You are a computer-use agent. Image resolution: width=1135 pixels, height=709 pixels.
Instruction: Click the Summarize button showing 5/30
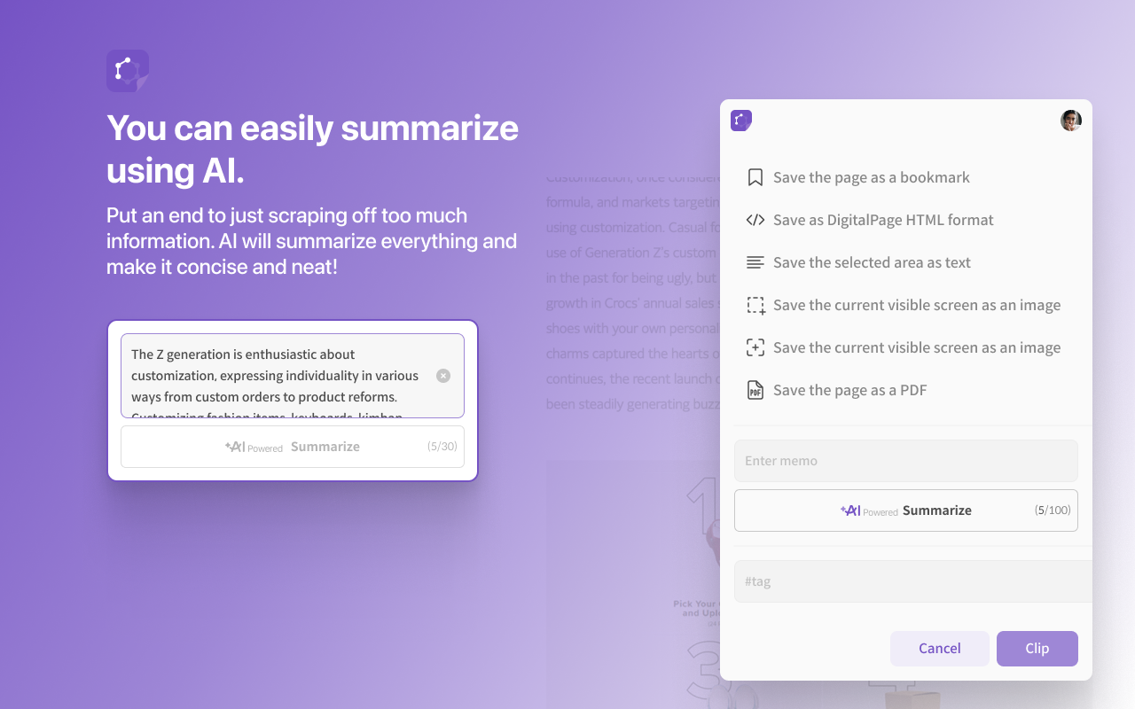point(292,447)
